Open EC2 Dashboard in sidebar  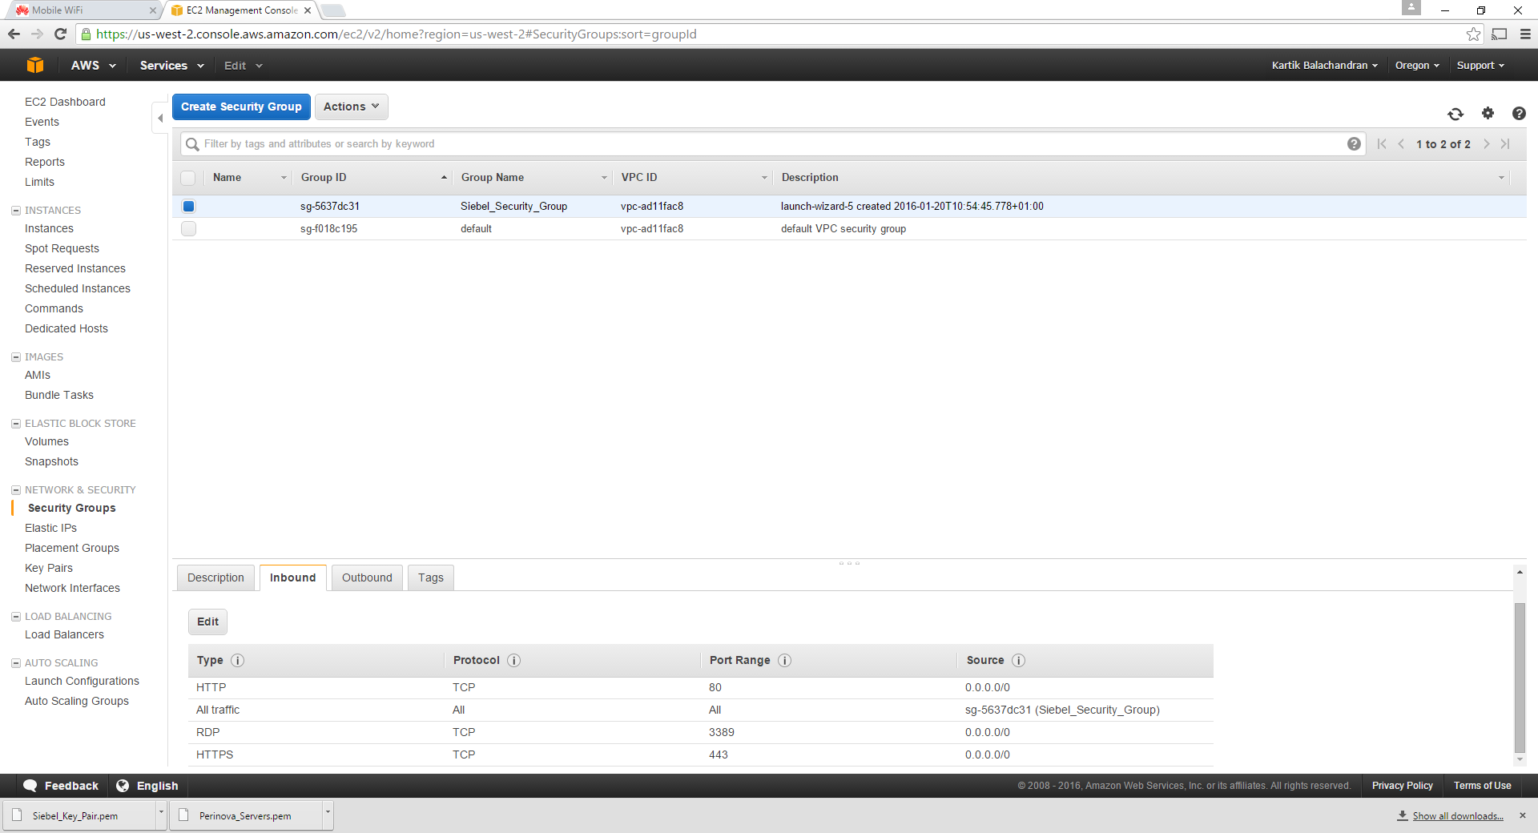(65, 102)
